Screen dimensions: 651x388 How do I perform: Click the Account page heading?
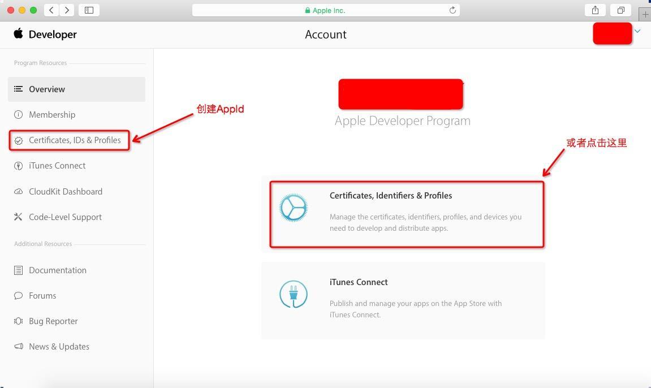click(326, 35)
